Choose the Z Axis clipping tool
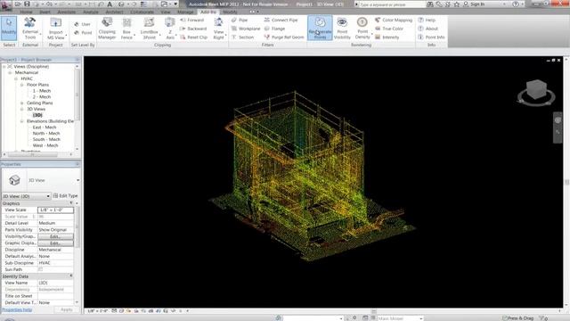Image resolution: width=570 pixels, height=321 pixels. coord(170,28)
